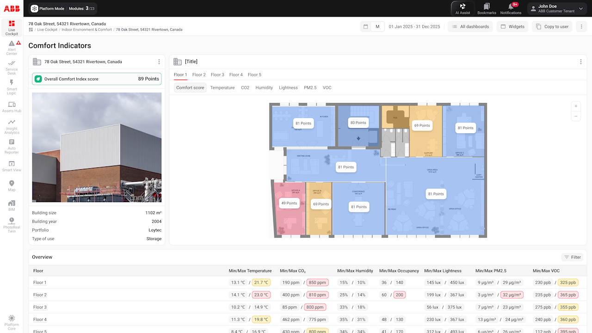Click Floor 2 max temperature 23.0 °C
This screenshot has width=592, height=333.
coord(261,295)
